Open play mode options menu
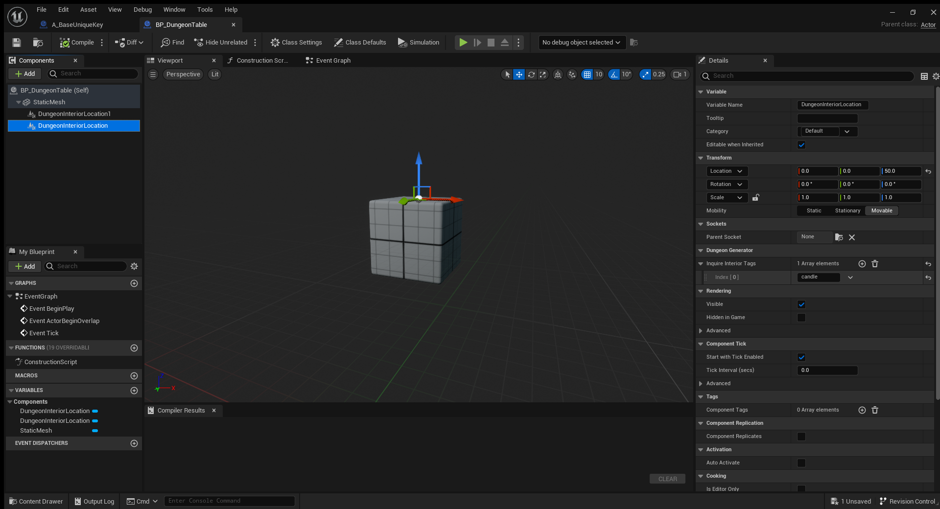940x509 pixels. pyautogui.click(x=518, y=43)
